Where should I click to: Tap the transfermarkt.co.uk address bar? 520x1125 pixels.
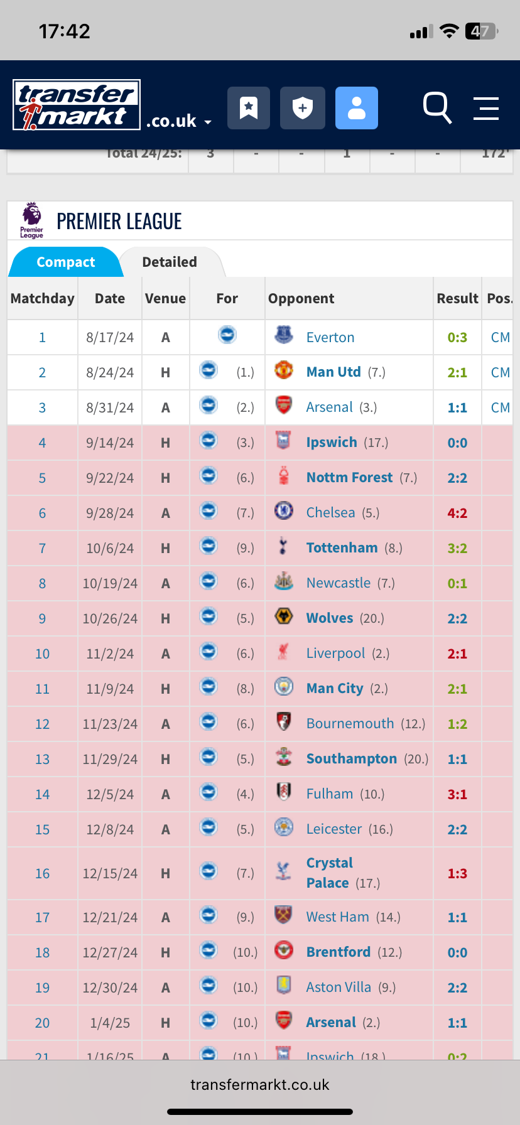click(260, 1084)
